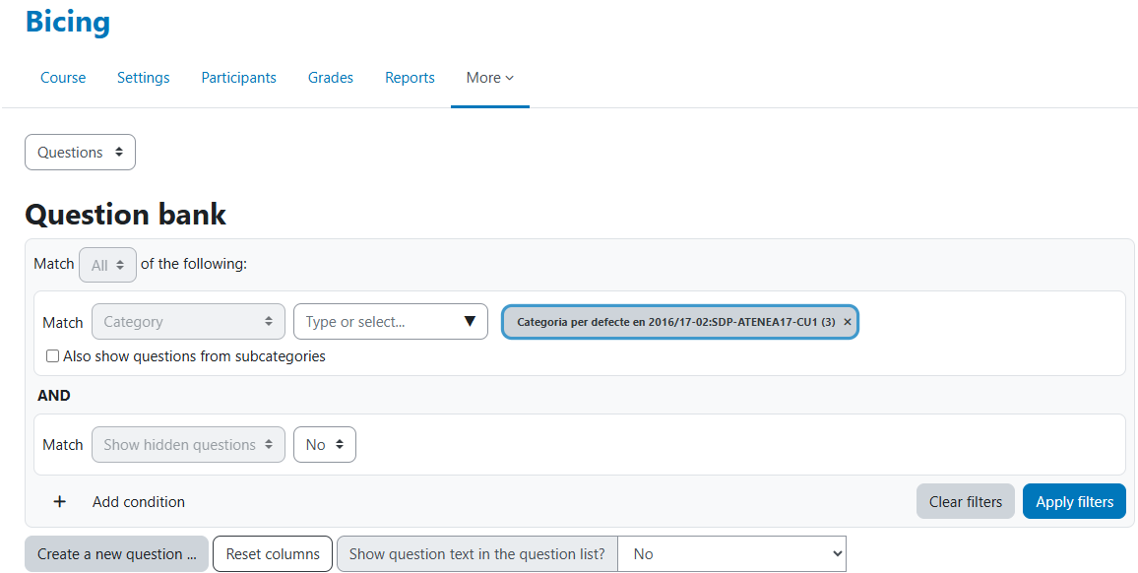Image resolution: width=1138 pixels, height=573 pixels.
Task: Click the arrow of Type or select field
Action: point(469,322)
